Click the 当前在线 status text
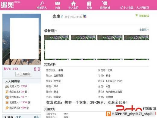157x118 pixels. 144,16
